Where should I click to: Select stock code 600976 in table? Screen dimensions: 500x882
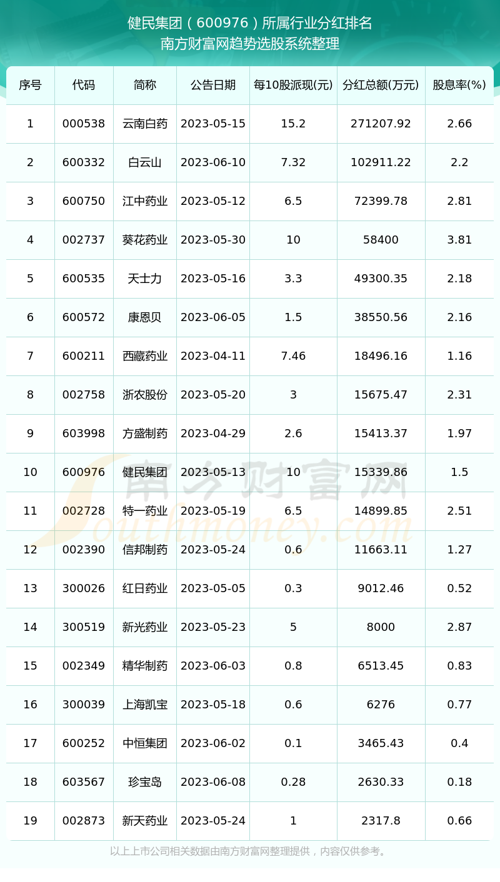[84, 472]
